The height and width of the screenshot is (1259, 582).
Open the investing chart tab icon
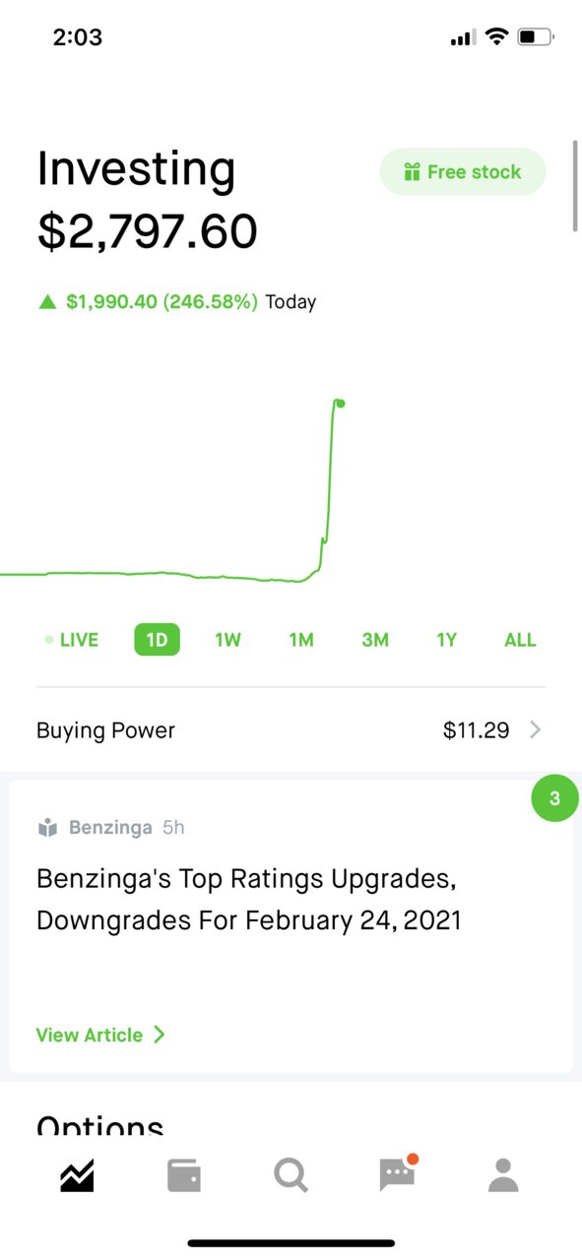click(x=77, y=1175)
